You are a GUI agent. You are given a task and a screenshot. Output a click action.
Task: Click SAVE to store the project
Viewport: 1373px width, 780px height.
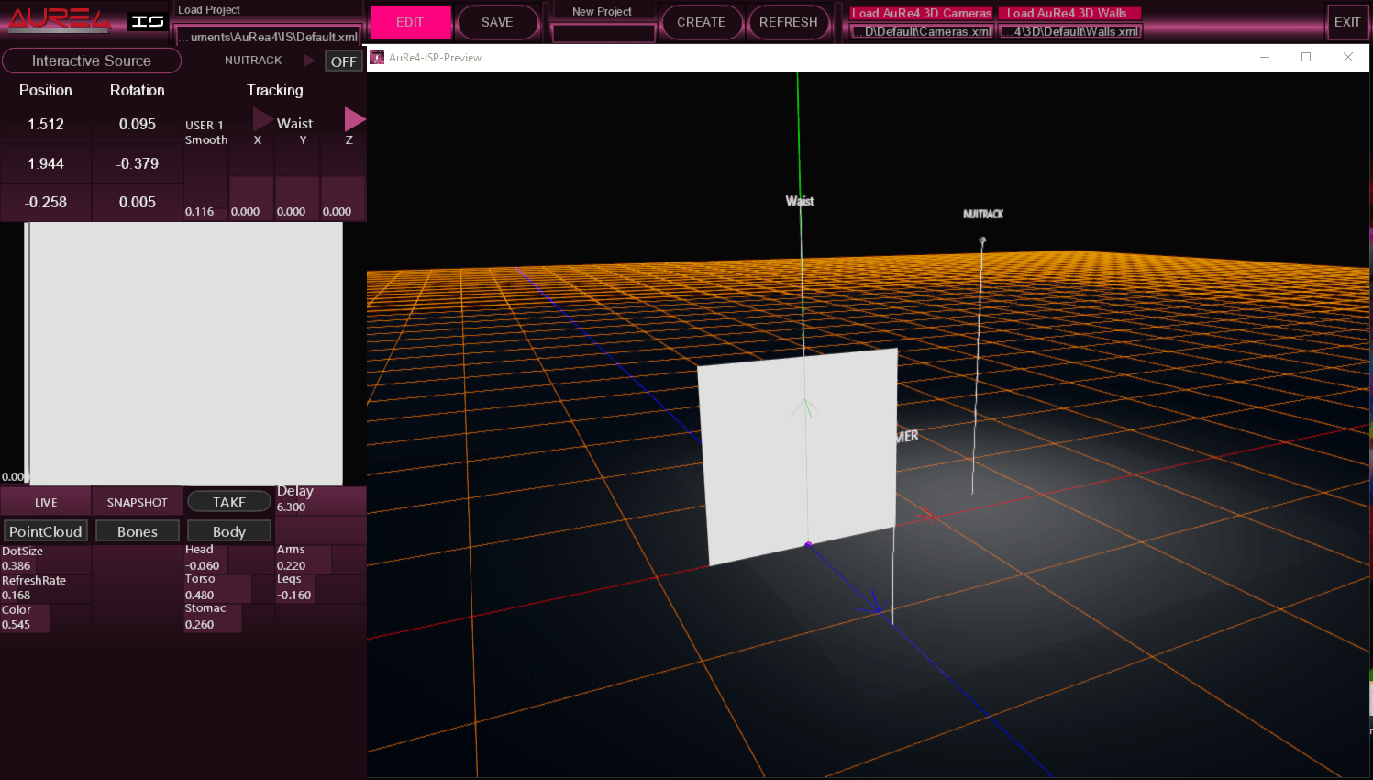tap(498, 22)
